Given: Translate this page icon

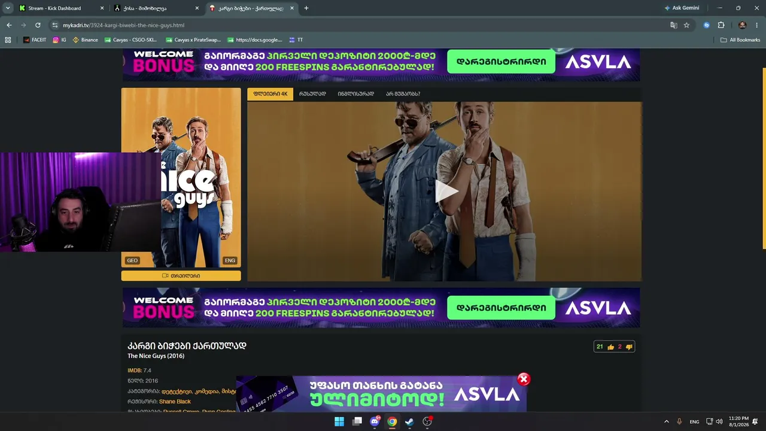Looking at the screenshot, I should 674,25.
